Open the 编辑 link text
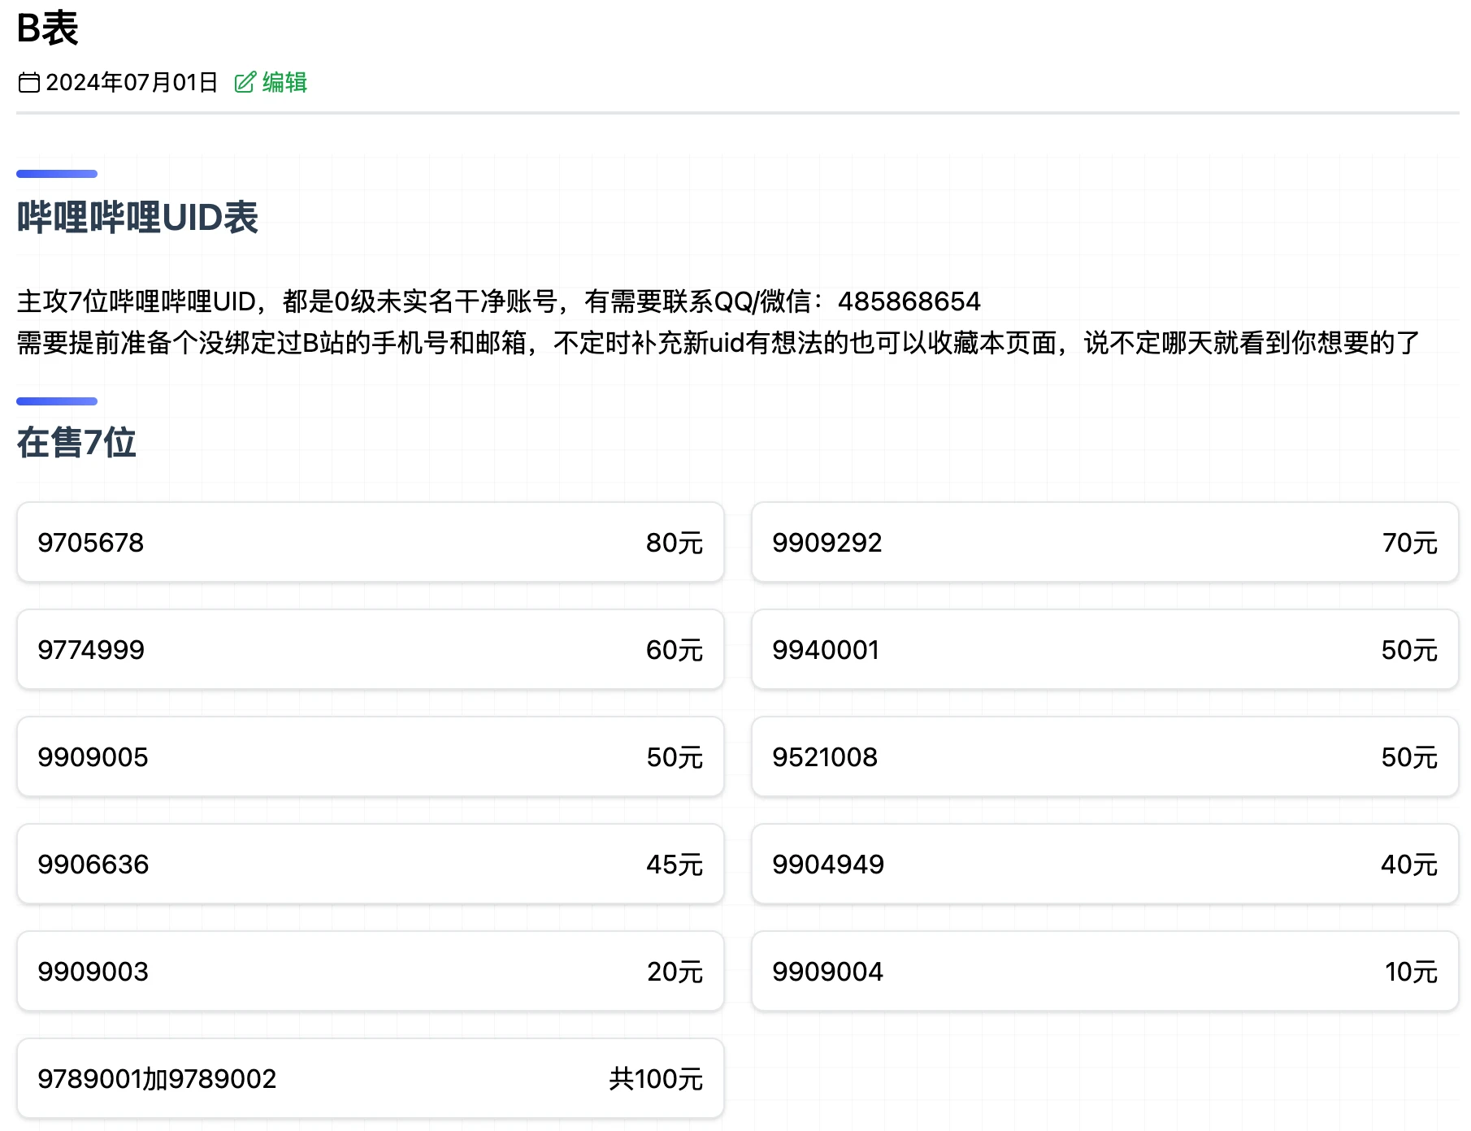This screenshot has height=1131, width=1471. (284, 83)
